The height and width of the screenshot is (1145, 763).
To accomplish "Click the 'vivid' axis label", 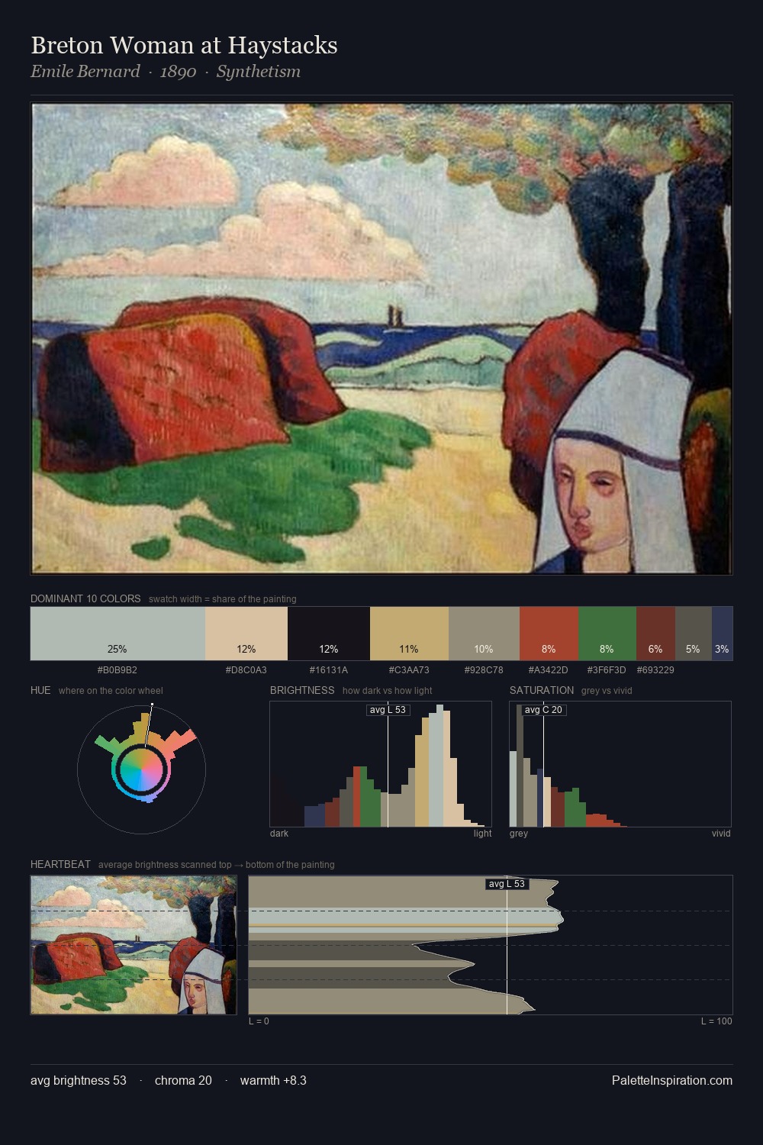I will [x=722, y=834].
